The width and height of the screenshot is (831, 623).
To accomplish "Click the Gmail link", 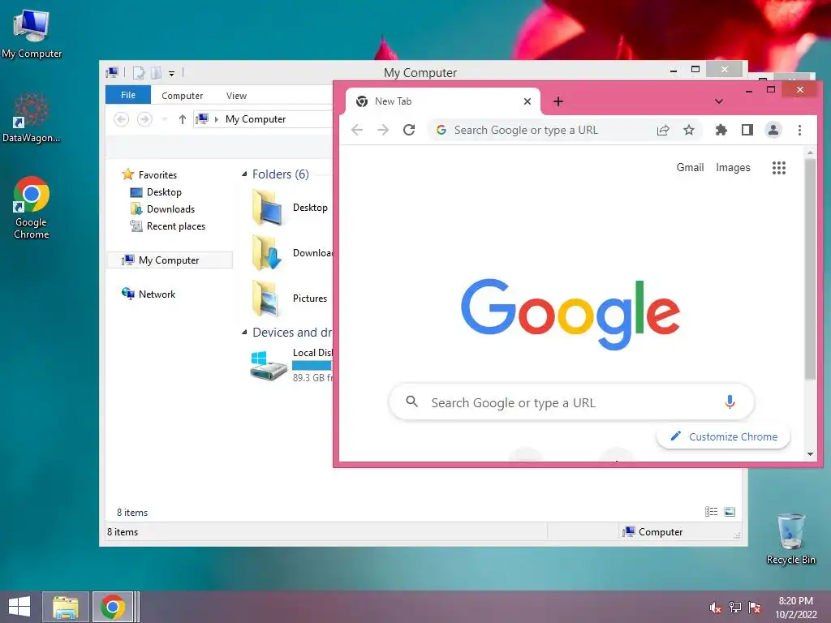I will point(690,167).
